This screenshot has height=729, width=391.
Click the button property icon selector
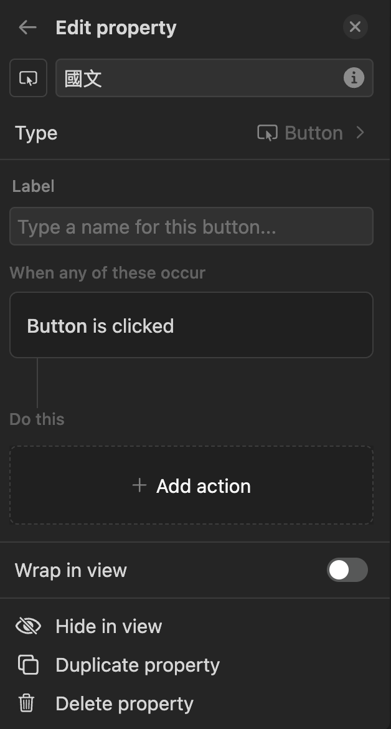coord(28,79)
